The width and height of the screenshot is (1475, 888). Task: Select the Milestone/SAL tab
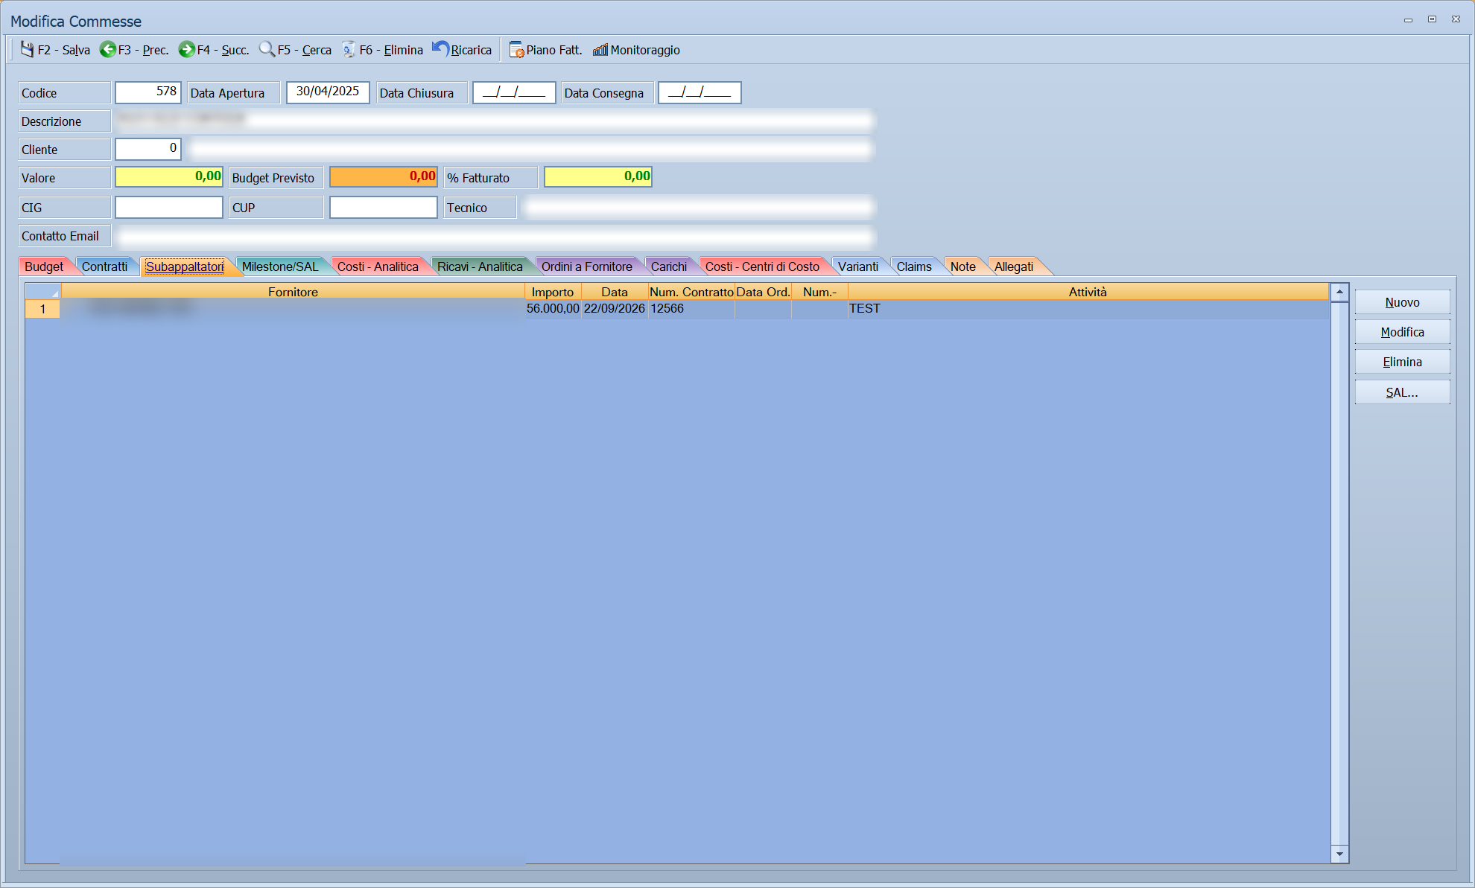[x=280, y=266]
